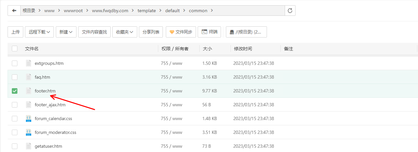The image size is (418, 152).
Task: Open the terminal (终端) button
Action: click(209, 32)
